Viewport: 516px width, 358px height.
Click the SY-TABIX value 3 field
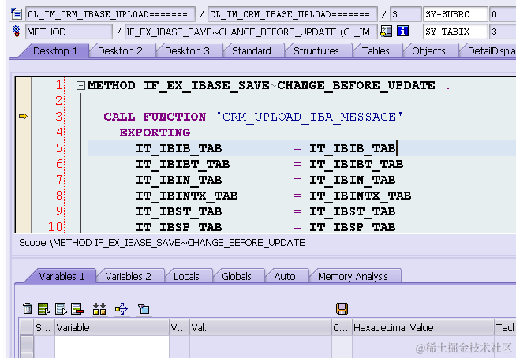(503, 32)
